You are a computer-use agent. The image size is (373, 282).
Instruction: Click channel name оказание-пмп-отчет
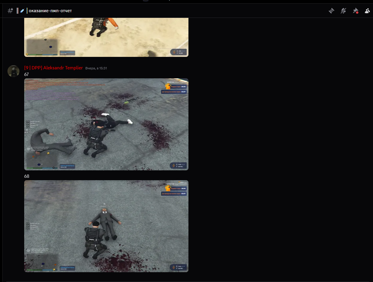click(50, 11)
